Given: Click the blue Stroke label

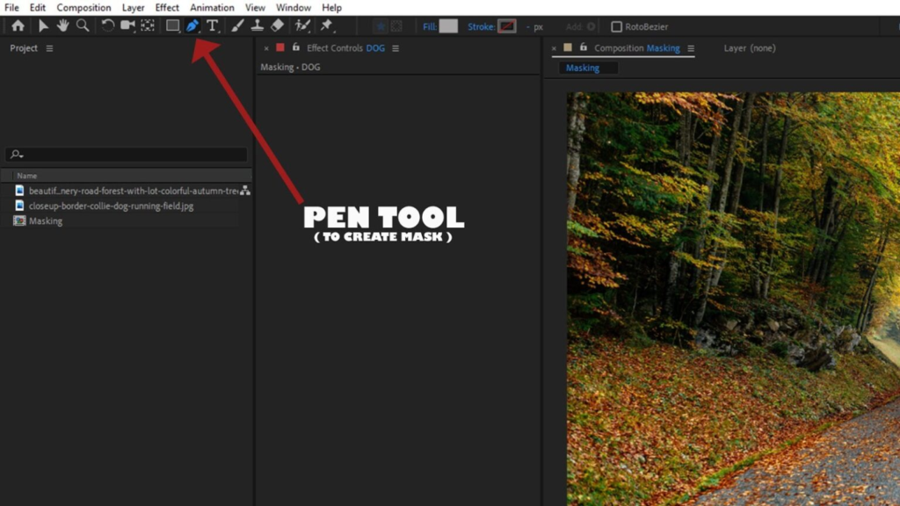Looking at the screenshot, I should [481, 27].
